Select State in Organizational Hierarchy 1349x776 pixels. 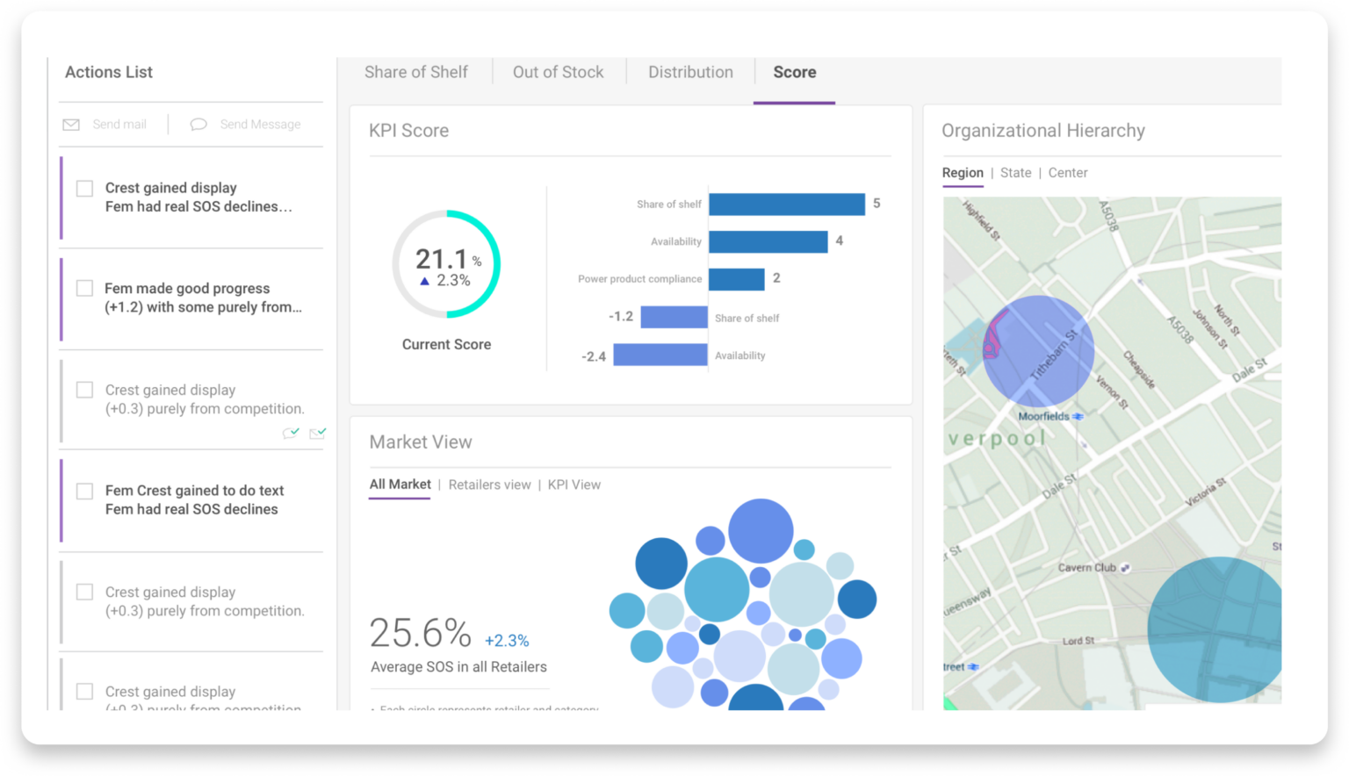click(1015, 173)
